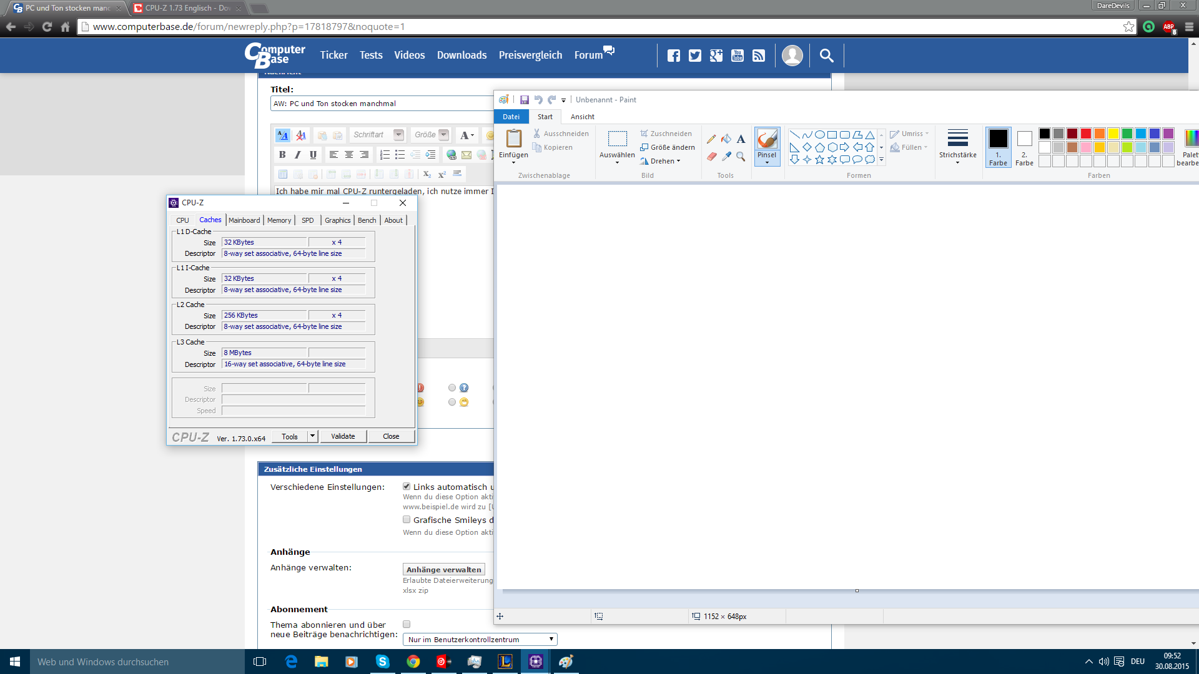Expand the CPU-Z Tools dropdown arrow
This screenshot has width=1199, height=674.
pyautogui.click(x=312, y=436)
